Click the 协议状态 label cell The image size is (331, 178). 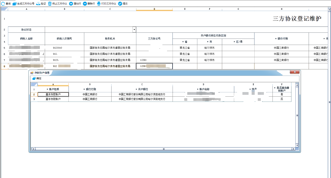[x=26, y=29]
